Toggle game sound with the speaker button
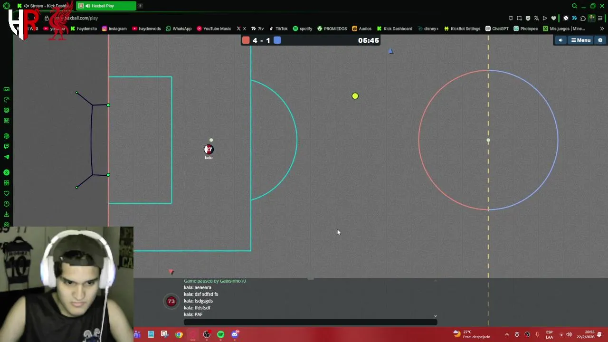This screenshot has width=608, height=342. point(560,40)
